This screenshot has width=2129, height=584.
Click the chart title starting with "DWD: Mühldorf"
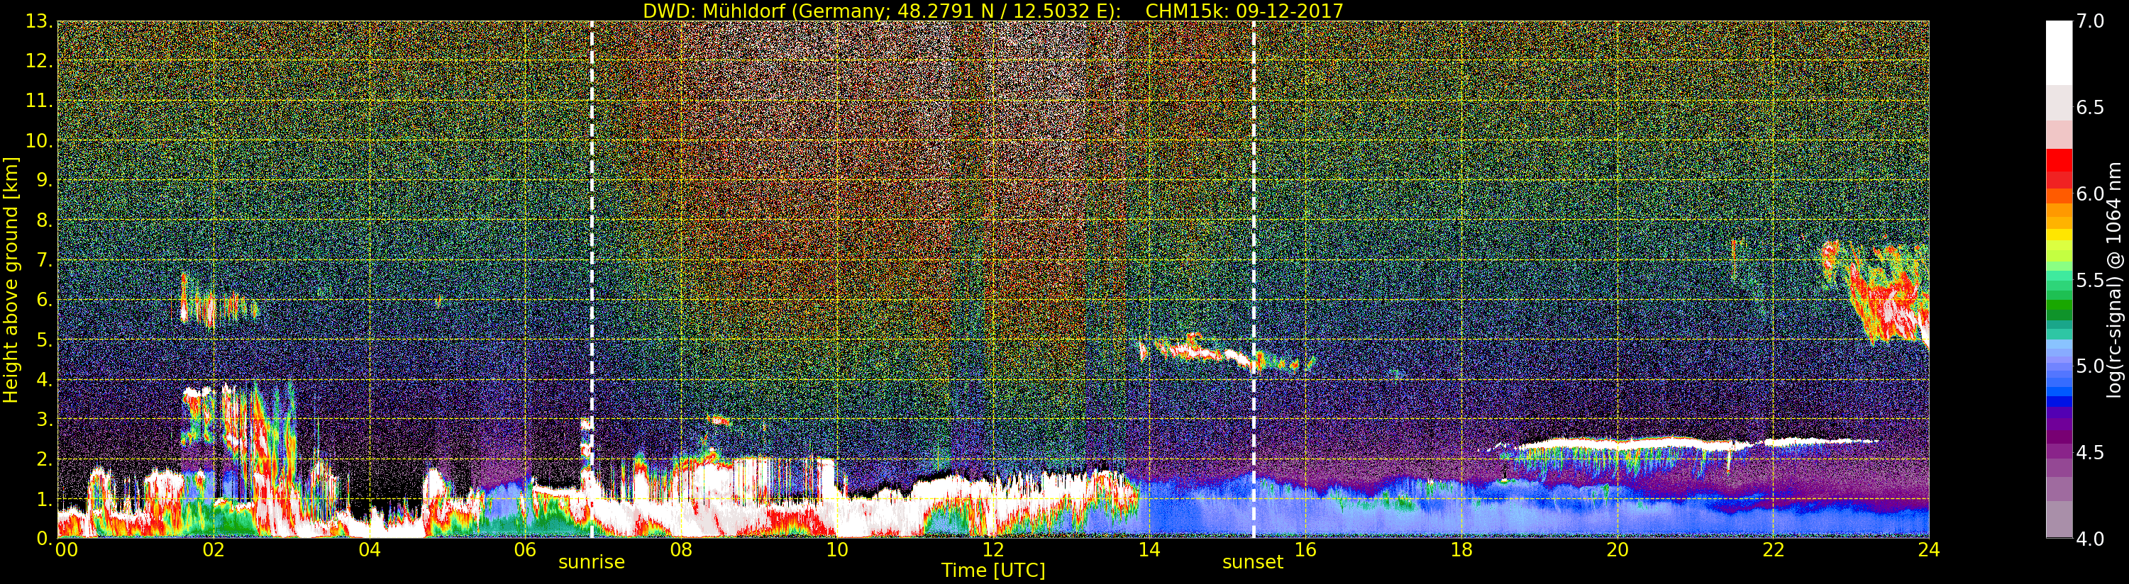(992, 11)
